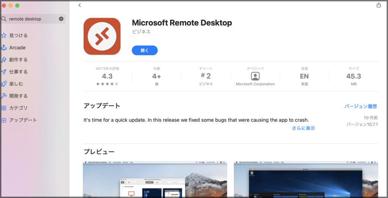Image resolution: width=388 pixels, height=198 pixels.
Task: Click the EN language value
Action: tap(304, 76)
